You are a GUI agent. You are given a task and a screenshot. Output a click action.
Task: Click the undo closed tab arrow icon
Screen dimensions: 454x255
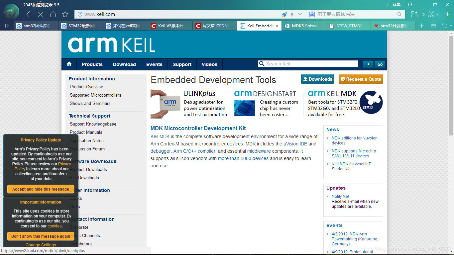pos(444,26)
